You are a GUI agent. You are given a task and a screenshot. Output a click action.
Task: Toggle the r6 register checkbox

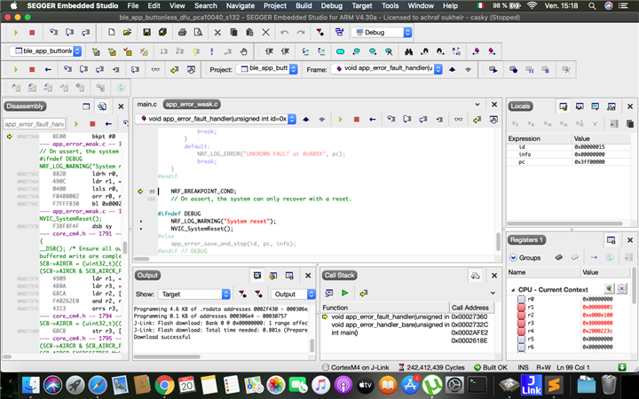pos(521,347)
